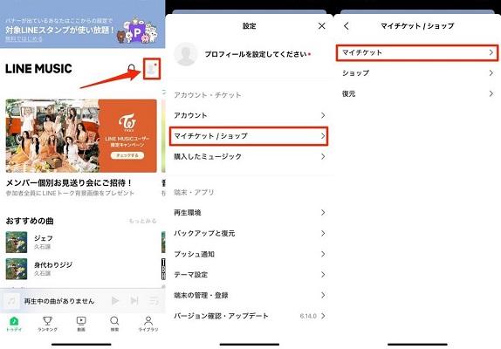Screen dimensions: 501x349
Task: Tap album art for ジェフ
Action: point(17,243)
